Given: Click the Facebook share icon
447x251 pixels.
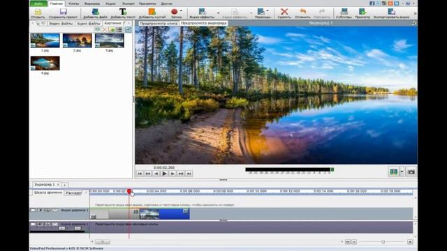Looking at the screenshot, I should [372, 3].
